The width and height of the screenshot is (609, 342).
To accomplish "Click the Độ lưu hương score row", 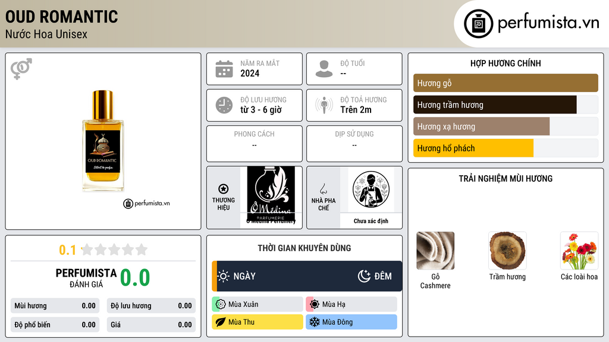I will pos(151,306).
